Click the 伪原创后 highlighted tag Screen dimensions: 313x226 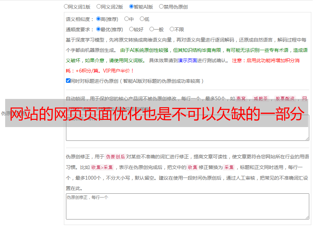[115, 157]
